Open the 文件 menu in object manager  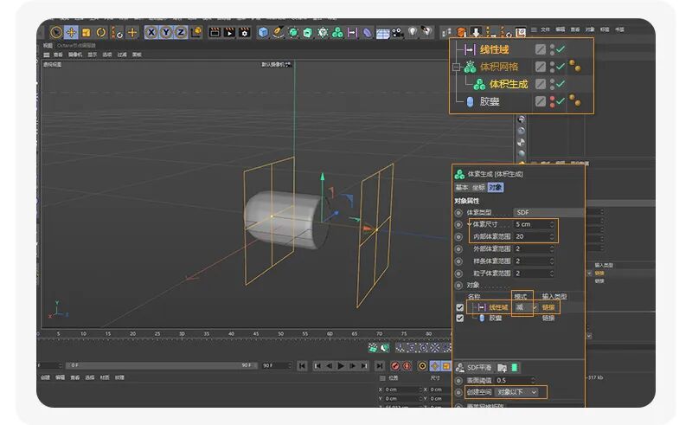pos(545,29)
